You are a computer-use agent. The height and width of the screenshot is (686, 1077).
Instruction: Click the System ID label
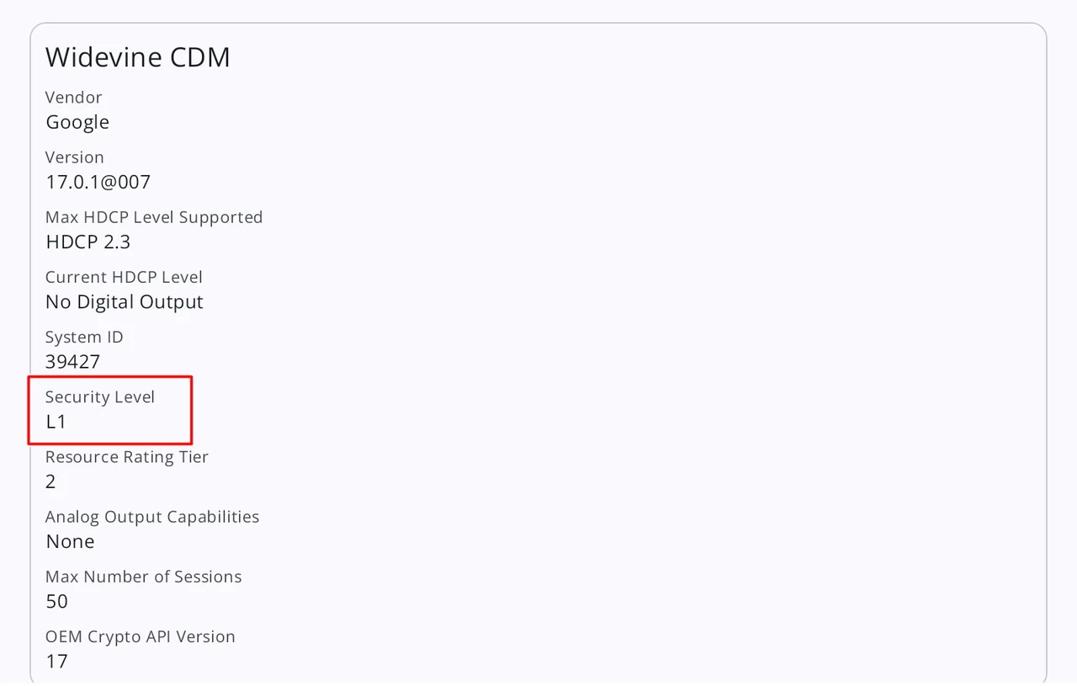coord(84,338)
